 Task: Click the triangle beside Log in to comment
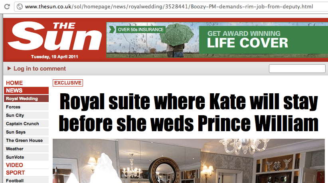tap(9, 68)
